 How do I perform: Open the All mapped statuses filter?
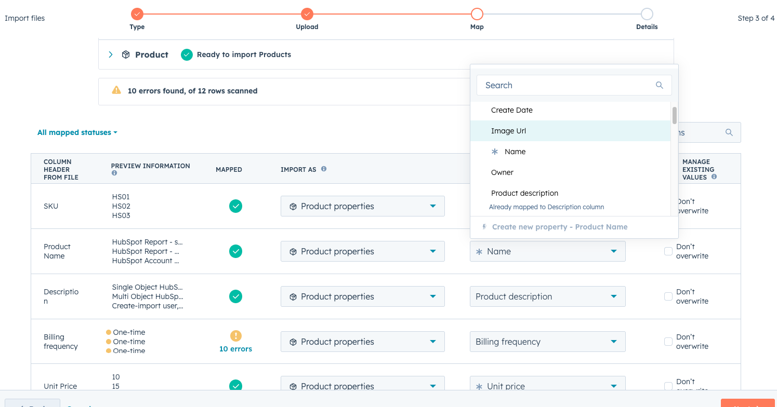tap(77, 132)
